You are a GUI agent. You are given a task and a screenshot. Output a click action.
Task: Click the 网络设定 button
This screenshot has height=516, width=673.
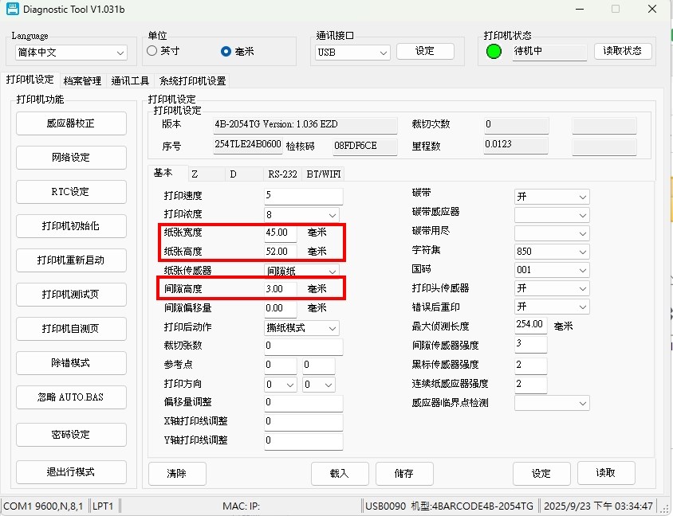pyautogui.click(x=71, y=158)
